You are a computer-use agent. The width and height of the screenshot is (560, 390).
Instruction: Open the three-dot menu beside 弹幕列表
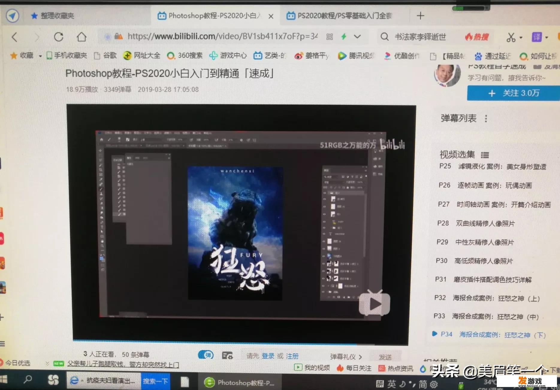click(x=486, y=119)
